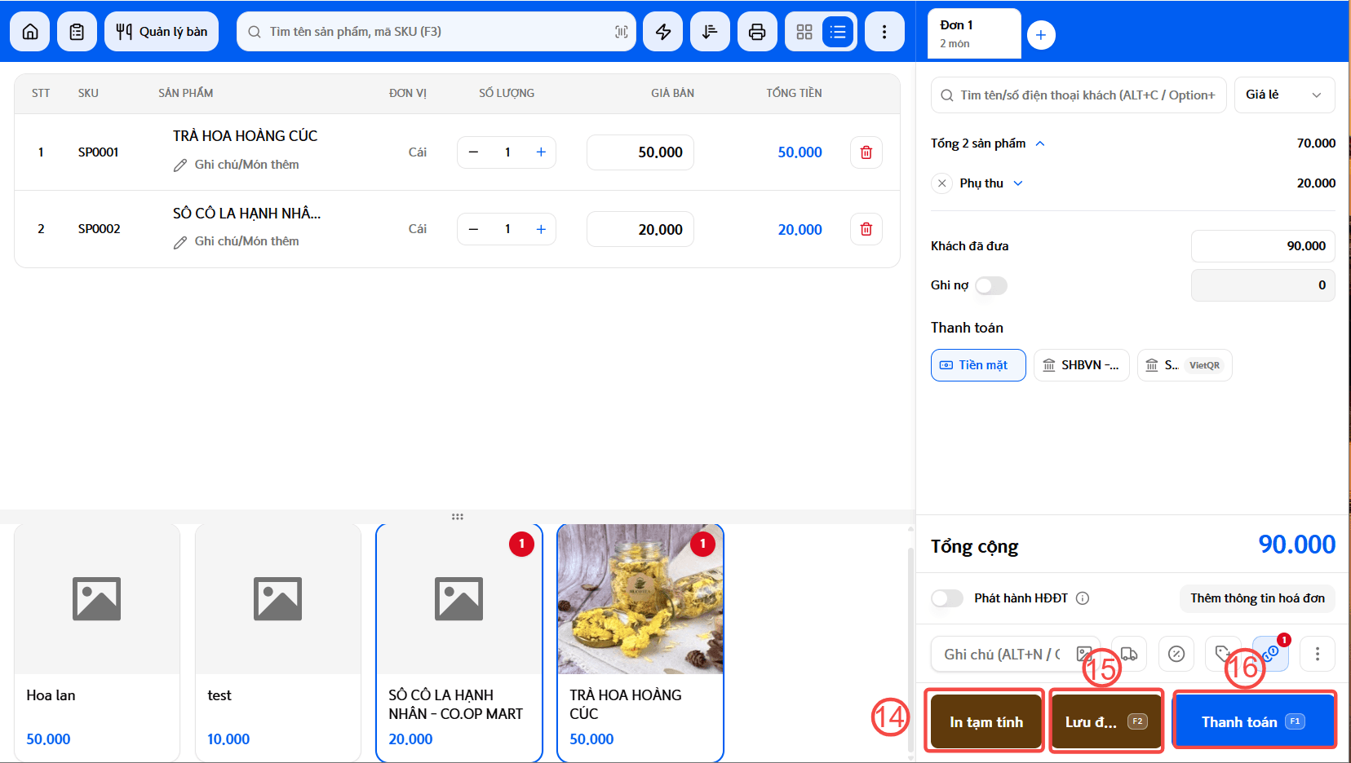
Task: Go to the home screen icon
Action: point(30,32)
